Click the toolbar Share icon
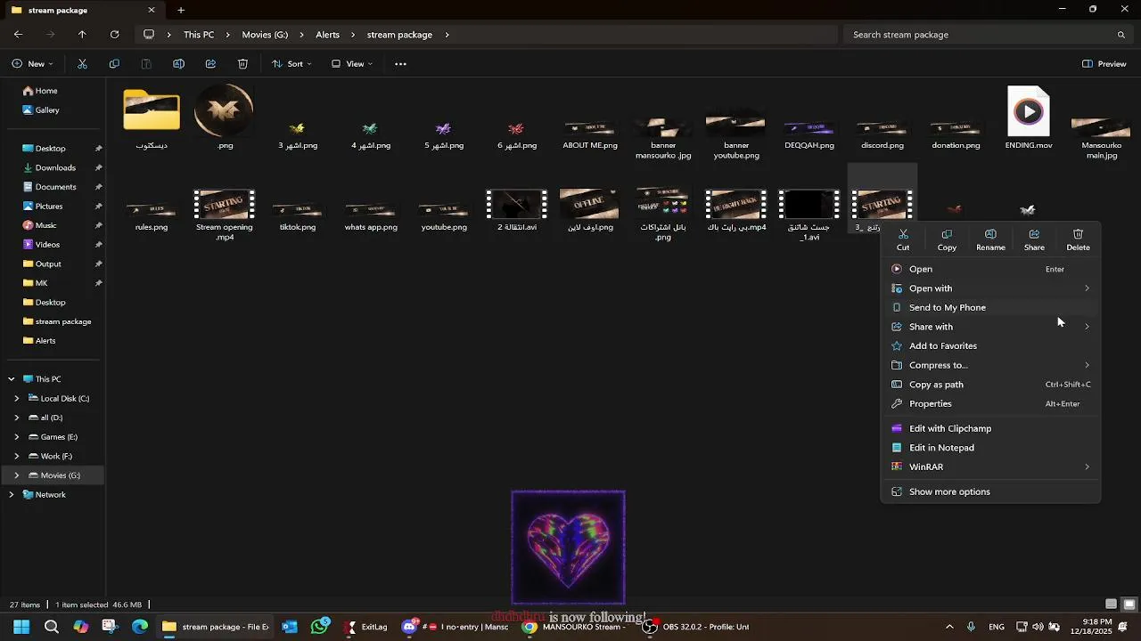The image size is (1141, 641). (210, 64)
